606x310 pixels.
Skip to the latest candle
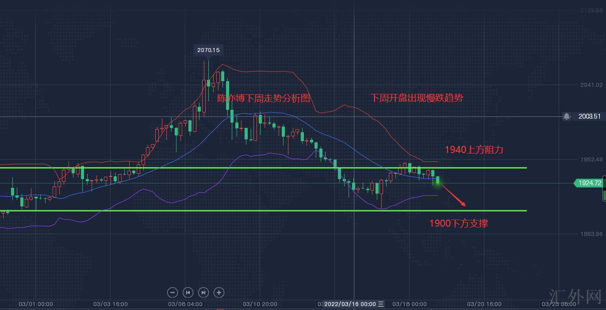203,292
